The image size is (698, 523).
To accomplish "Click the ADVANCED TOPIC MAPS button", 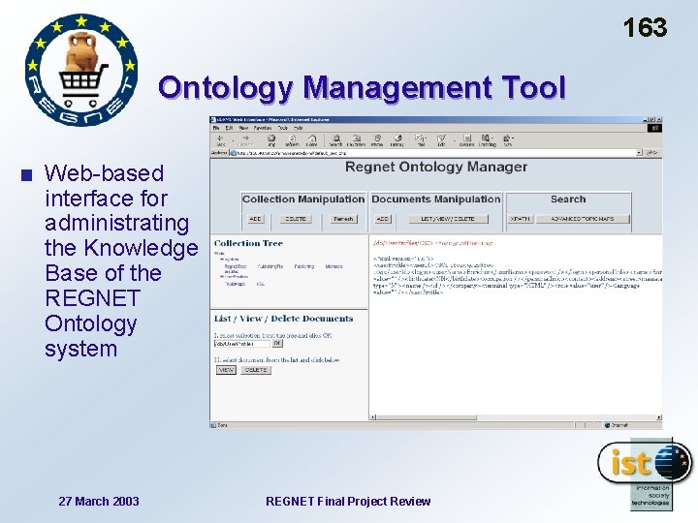I will click(583, 219).
